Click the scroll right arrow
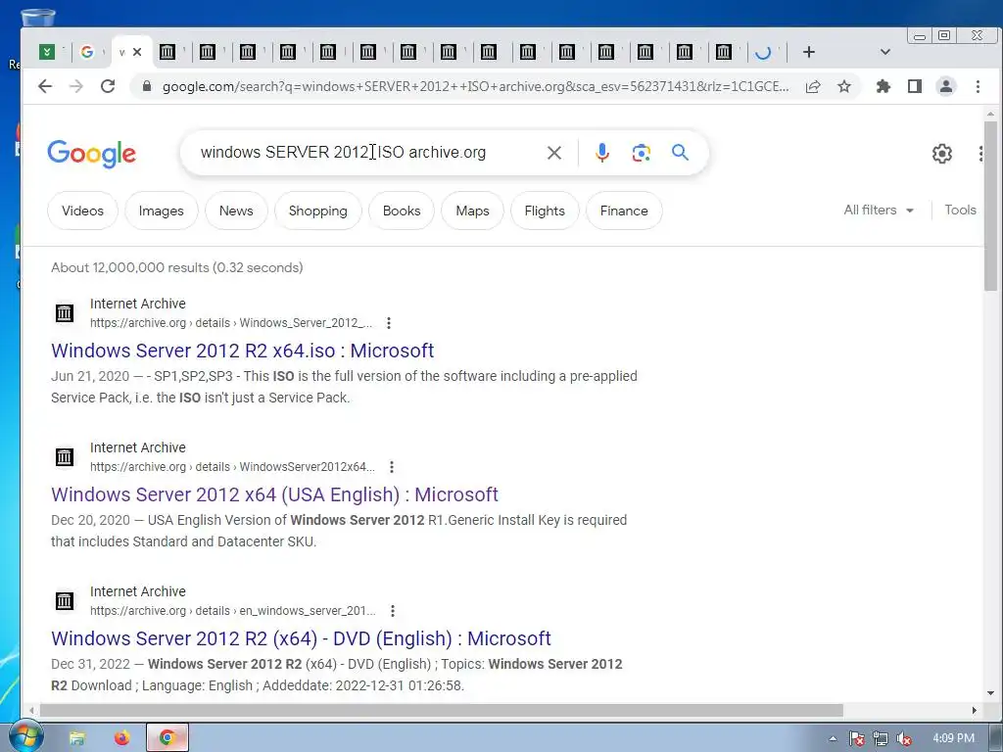 click(975, 711)
